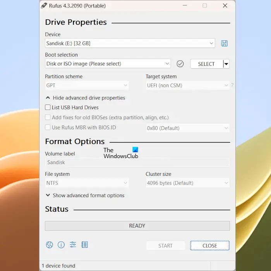
Task: Collapse Hide advanced drive properties
Action: pyautogui.click(x=85, y=98)
